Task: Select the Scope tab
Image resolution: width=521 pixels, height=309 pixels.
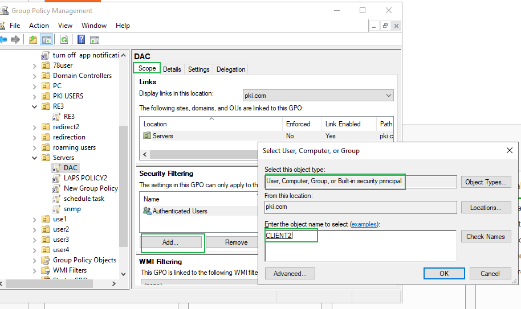Action: (147, 68)
